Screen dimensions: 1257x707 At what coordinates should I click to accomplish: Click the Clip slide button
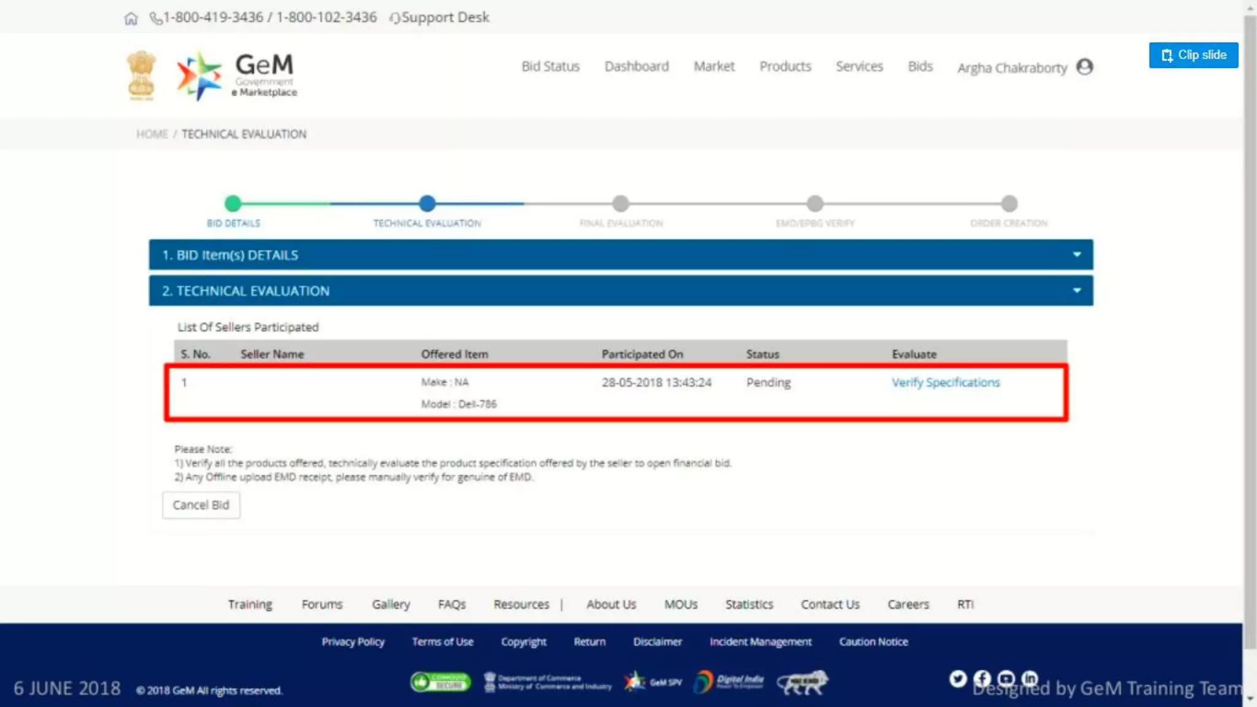click(x=1193, y=55)
